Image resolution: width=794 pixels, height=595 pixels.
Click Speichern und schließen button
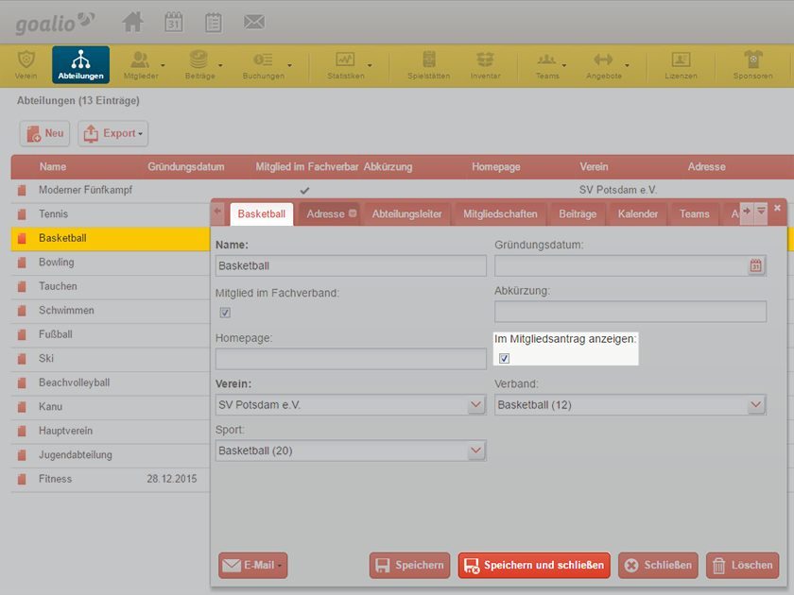pyautogui.click(x=534, y=565)
